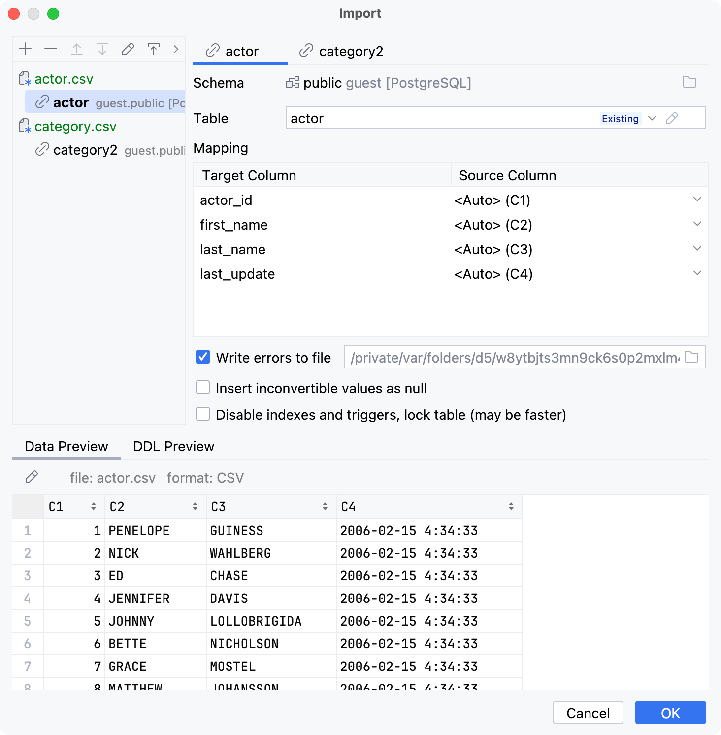Click the pencil icon next to Table field

pos(673,118)
